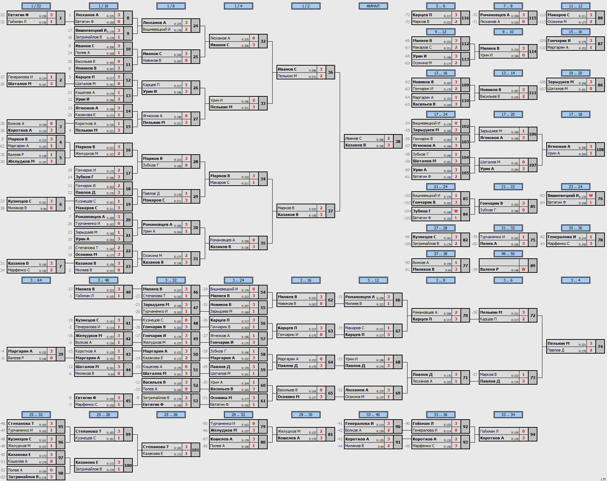
Task: Click the "13 .. 16" placement header
Action: (x=441, y=73)
